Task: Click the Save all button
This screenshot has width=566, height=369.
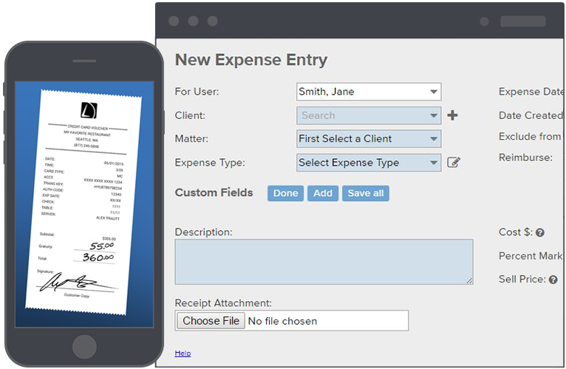Action: tap(366, 193)
